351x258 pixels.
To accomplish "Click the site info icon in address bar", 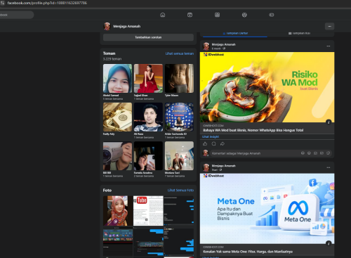I will tap(2, 3).
